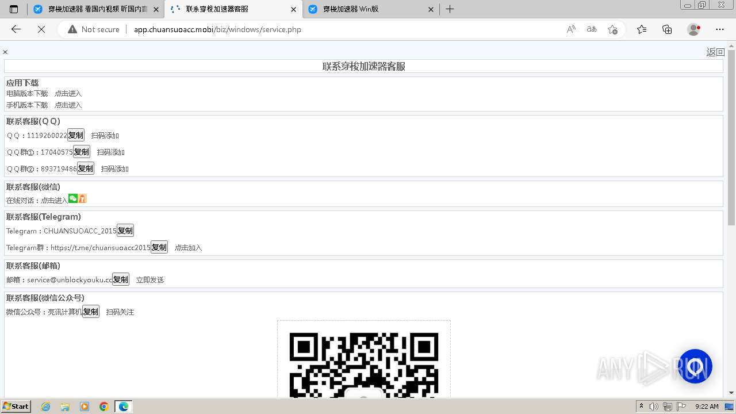Screen dimensions: 736x414
Task: Click 扫码添加 for QQ群②
Action: (114, 169)
